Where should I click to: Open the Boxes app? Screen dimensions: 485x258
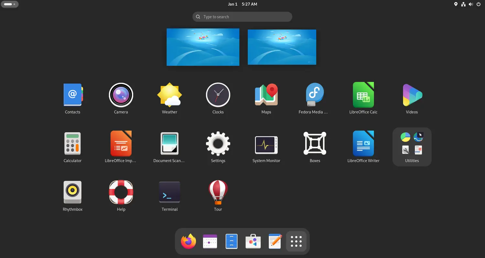pyautogui.click(x=315, y=144)
